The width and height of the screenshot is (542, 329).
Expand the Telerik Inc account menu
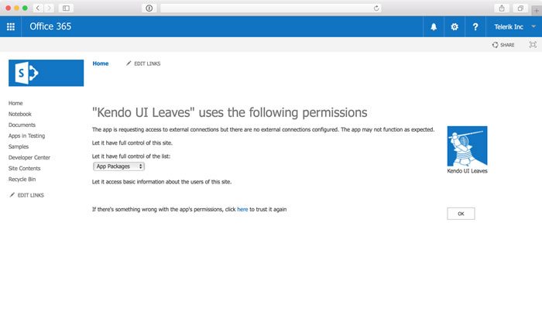(x=514, y=26)
